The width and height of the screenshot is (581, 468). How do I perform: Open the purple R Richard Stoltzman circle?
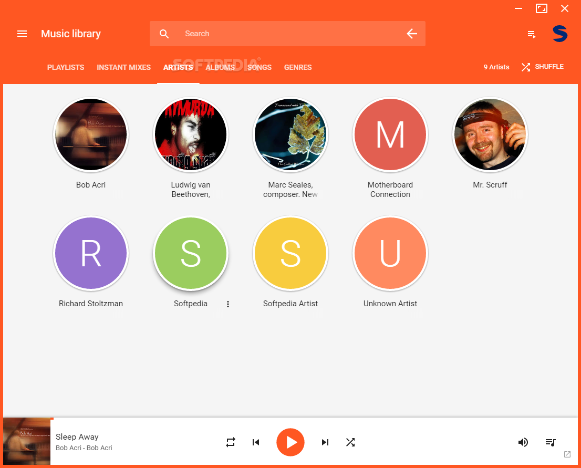[x=91, y=253]
